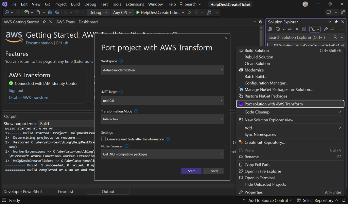Click the Git branch view icon in Solution Explorer
The width and height of the screenshot is (348, 204).
[x=313, y=29]
